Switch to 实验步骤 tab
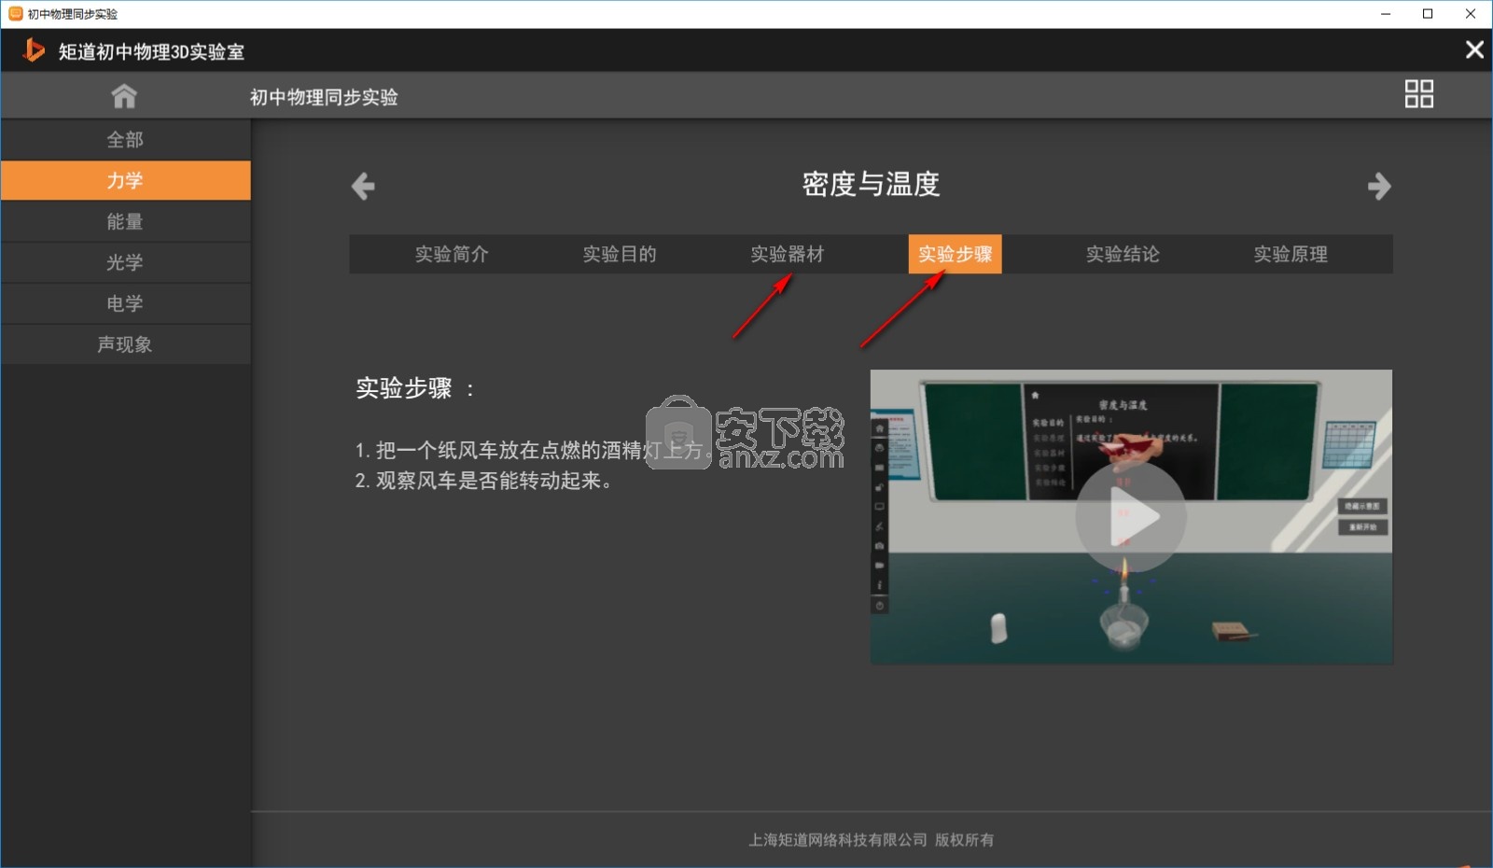 pos(955,254)
